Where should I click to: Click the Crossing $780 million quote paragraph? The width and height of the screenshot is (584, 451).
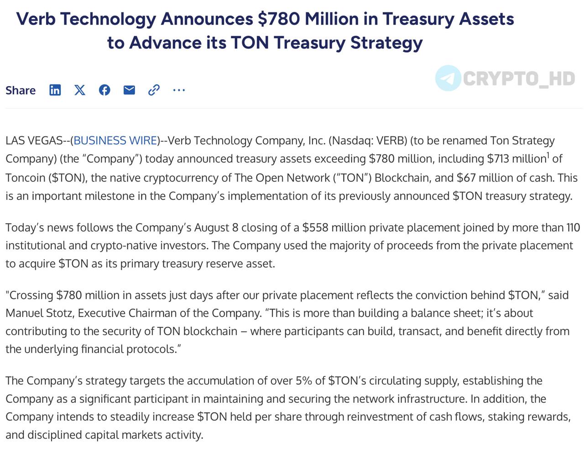(x=287, y=322)
